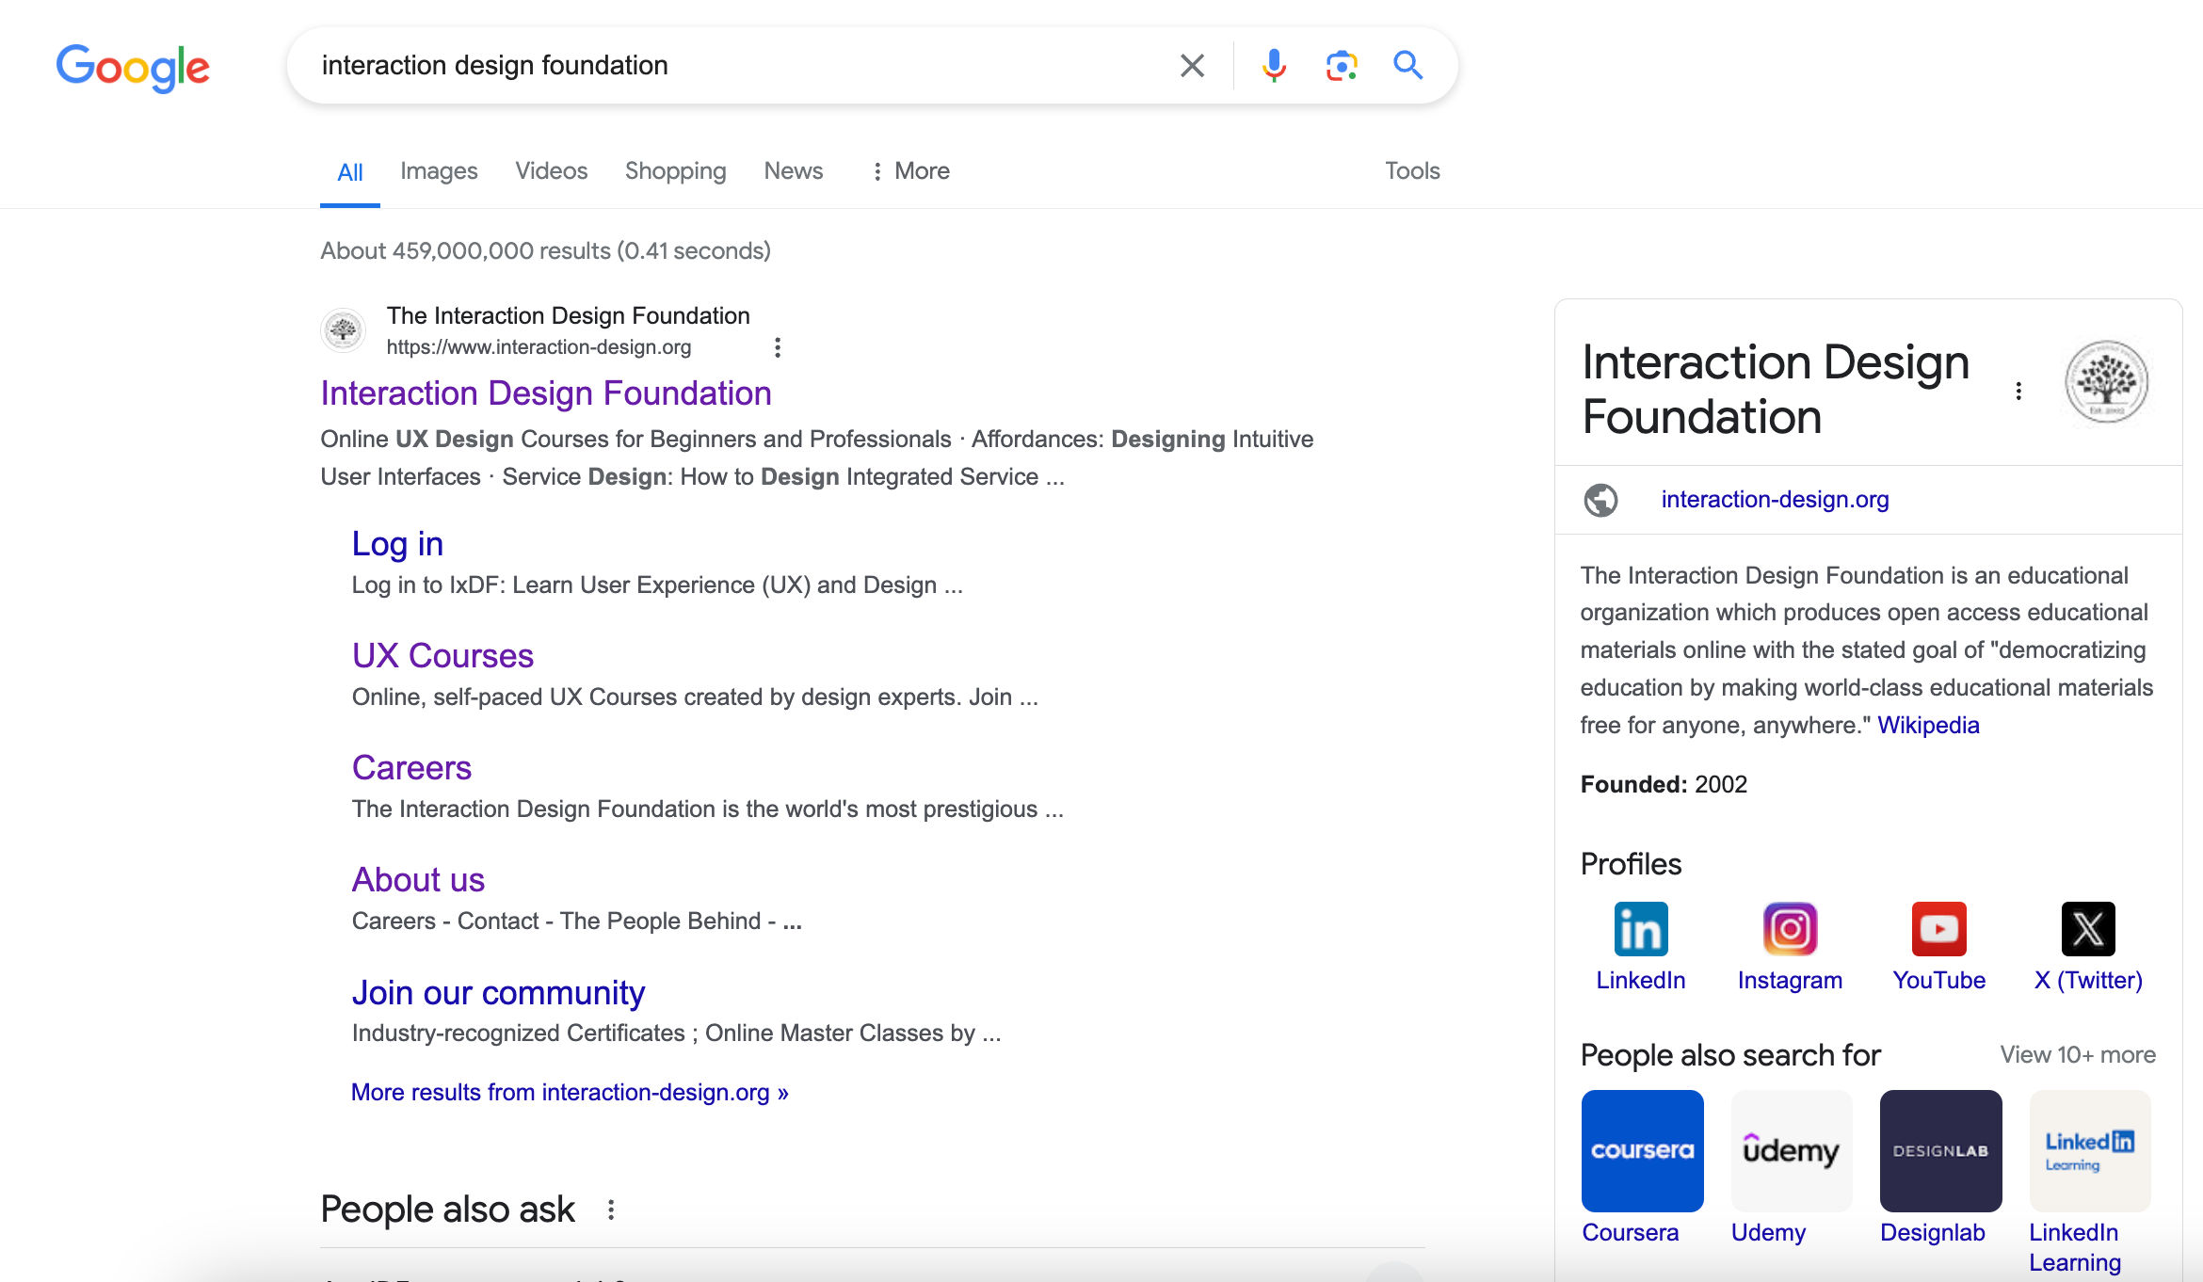Open the X (Twitter) profile icon
The width and height of the screenshot is (2203, 1282).
point(2087,928)
